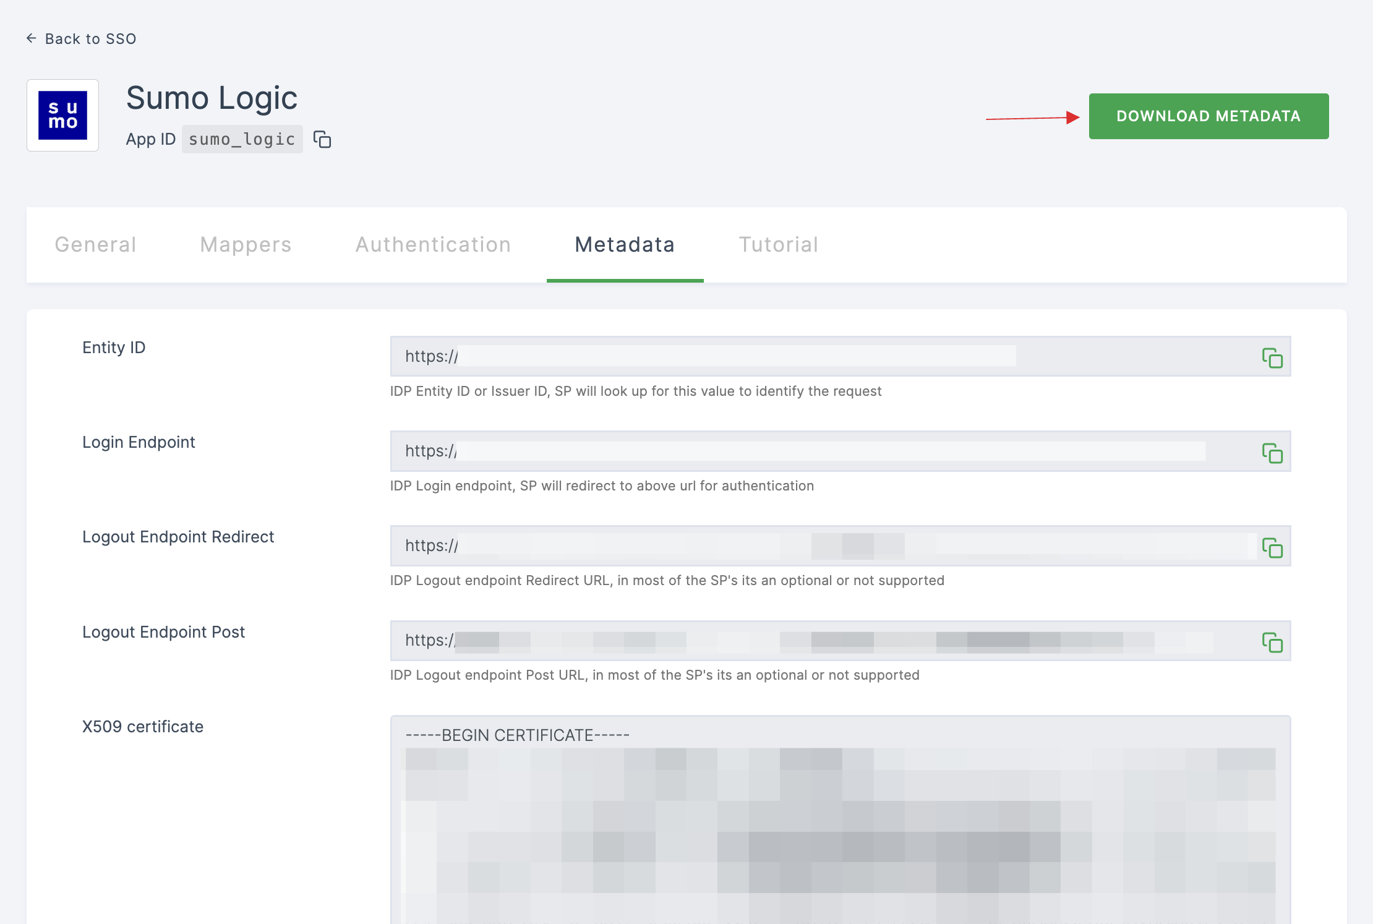This screenshot has width=1373, height=924.
Task: Select the Authentication tab
Action: coord(434,245)
